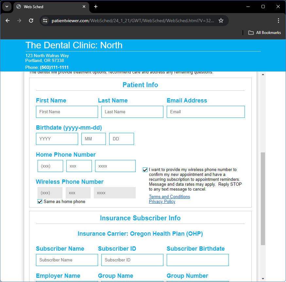Toggle wireless phone reminders consent checkbox

145,170
